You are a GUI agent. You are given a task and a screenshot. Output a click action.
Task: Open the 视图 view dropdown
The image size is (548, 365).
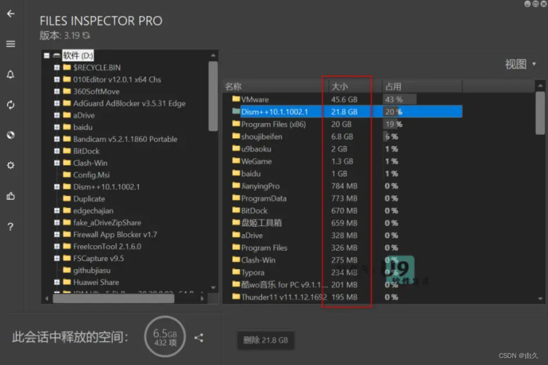tap(521, 64)
